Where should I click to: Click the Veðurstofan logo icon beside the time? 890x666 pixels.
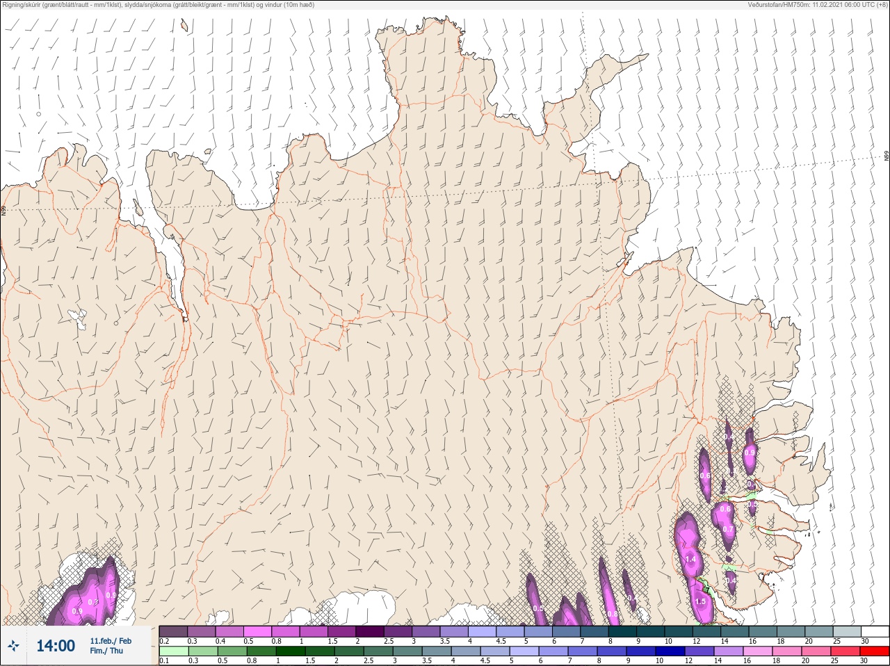click(13, 647)
